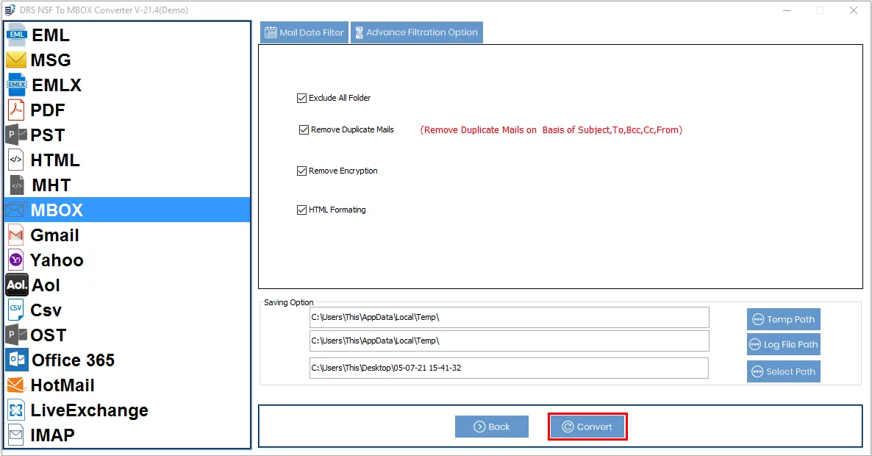Select the Gmail label in list

tap(54, 235)
